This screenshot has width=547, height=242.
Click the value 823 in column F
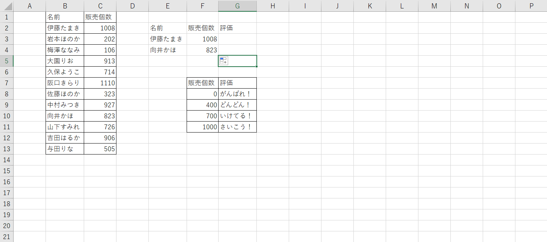(x=202, y=50)
